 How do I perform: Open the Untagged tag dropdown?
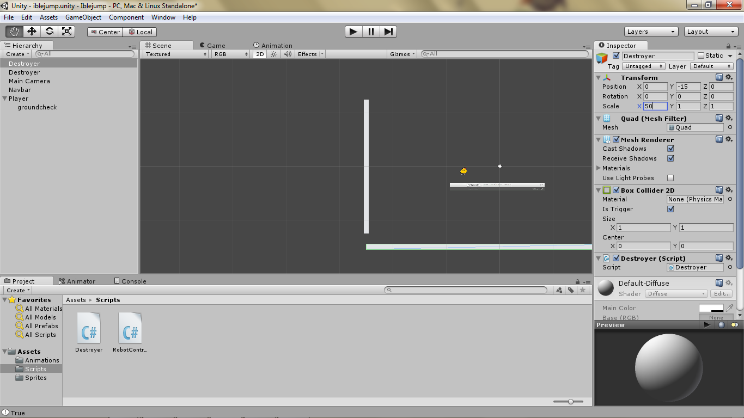click(643, 66)
